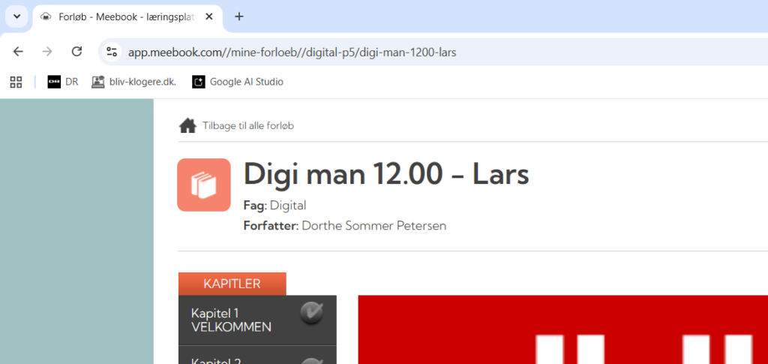Open a new browser tab
The image size is (768, 364).
pyautogui.click(x=239, y=17)
